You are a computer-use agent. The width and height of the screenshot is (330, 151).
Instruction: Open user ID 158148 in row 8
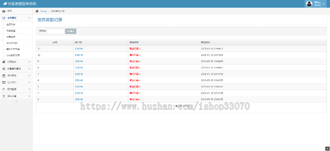[79, 68]
